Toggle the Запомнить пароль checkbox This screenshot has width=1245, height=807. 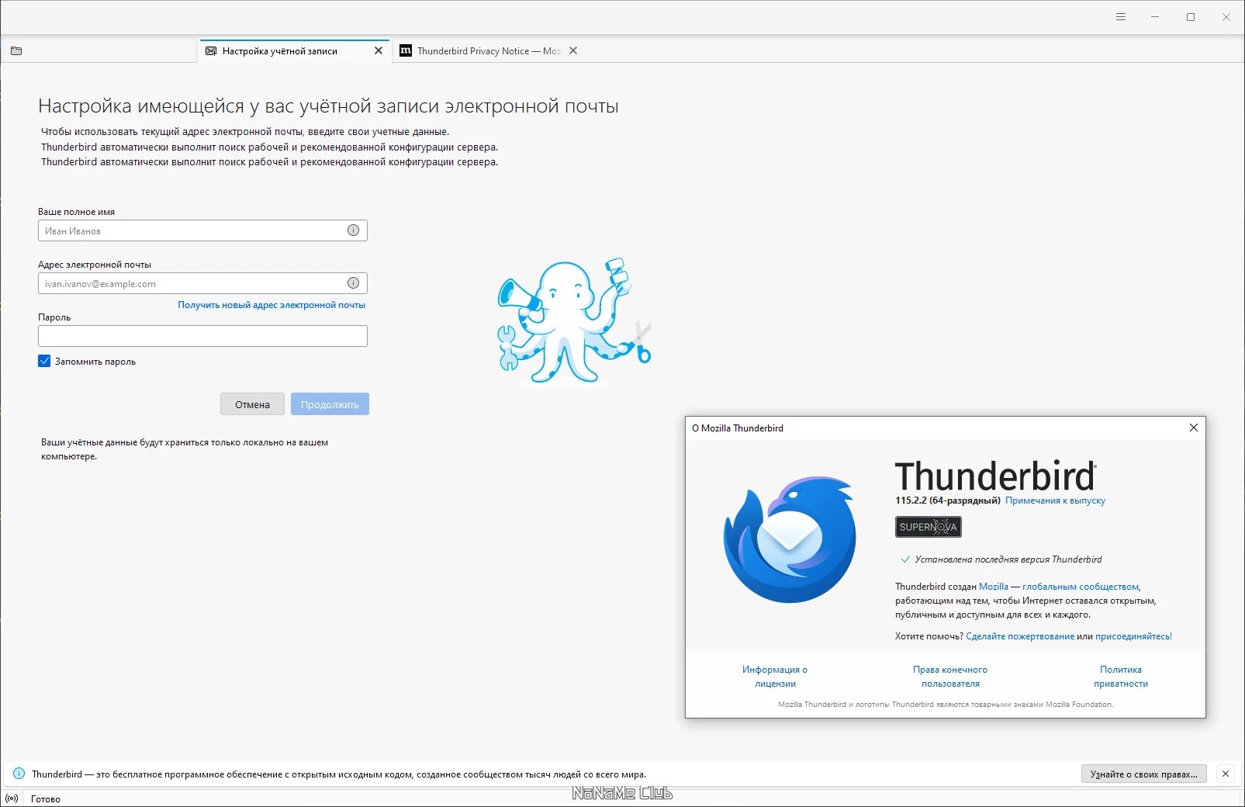click(x=44, y=361)
